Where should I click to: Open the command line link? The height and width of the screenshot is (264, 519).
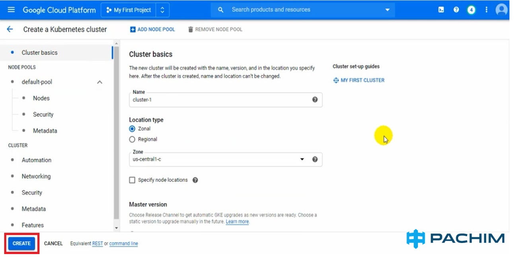click(x=124, y=243)
